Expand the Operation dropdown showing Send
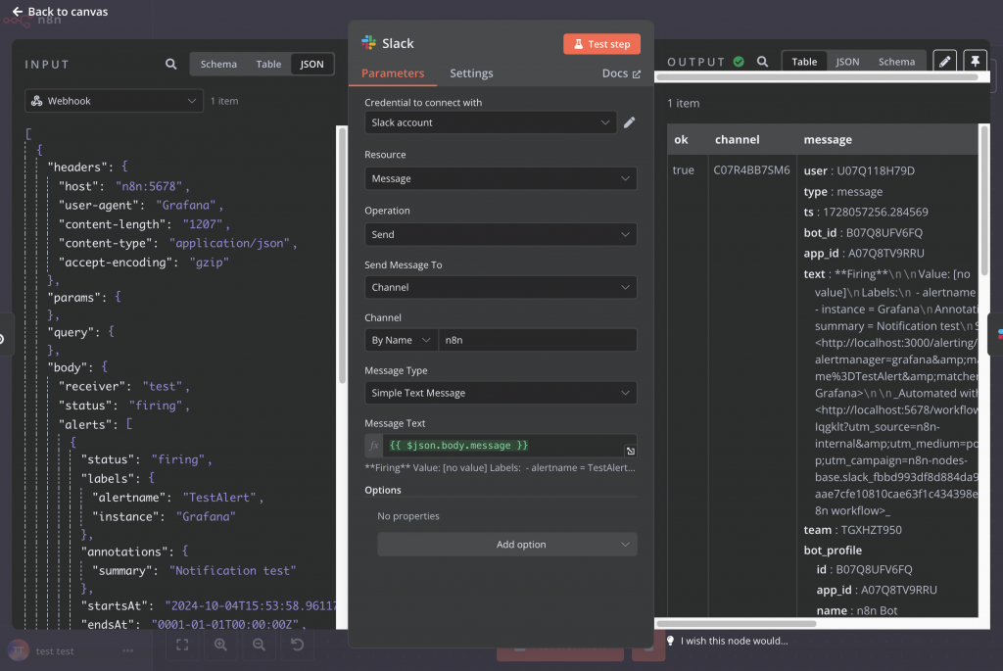This screenshot has height=671, width=1003. tap(501, 234)
